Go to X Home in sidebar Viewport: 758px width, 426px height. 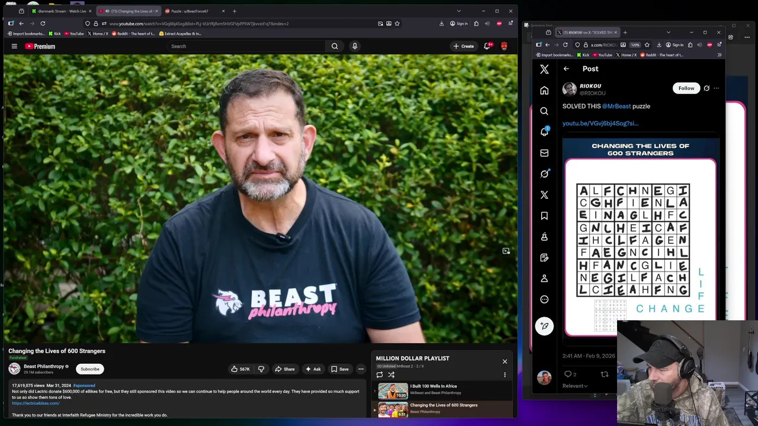544,91
